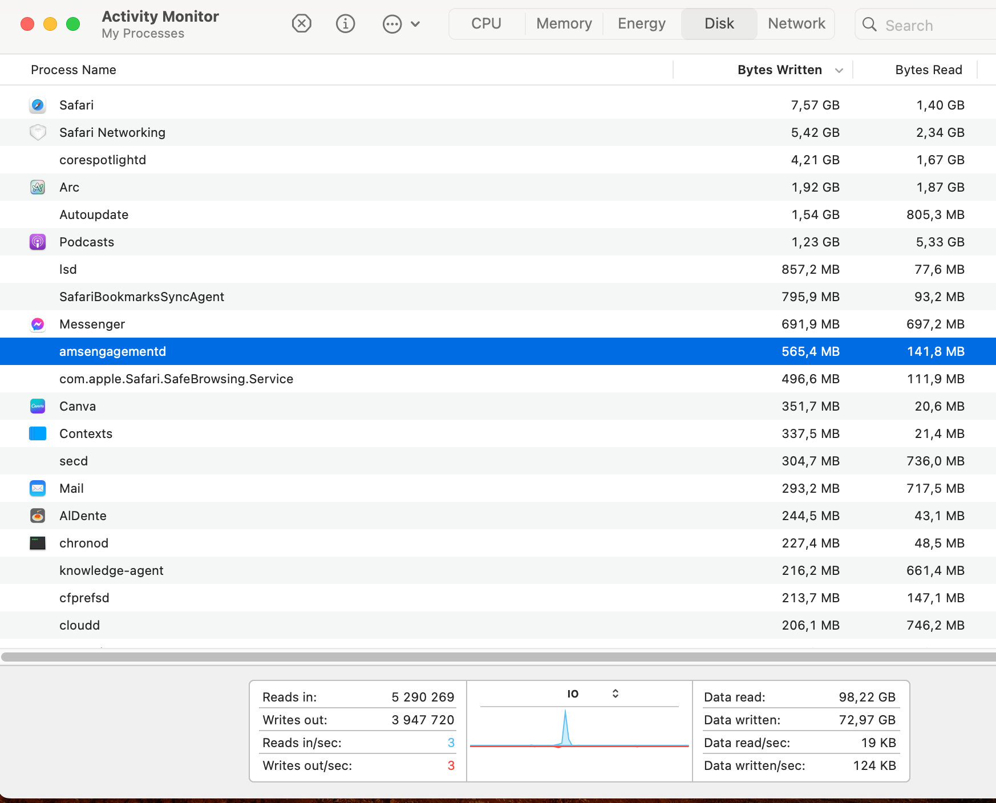
Task: Click the Canva process name
Action: [x=78, y=406]
